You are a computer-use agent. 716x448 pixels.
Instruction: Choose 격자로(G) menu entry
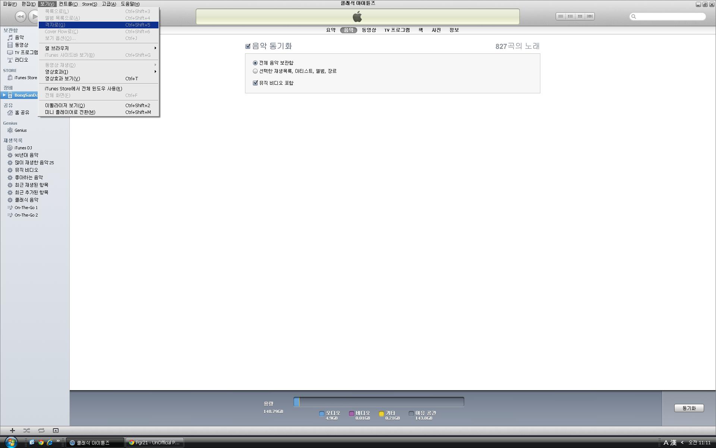point(99,25)
